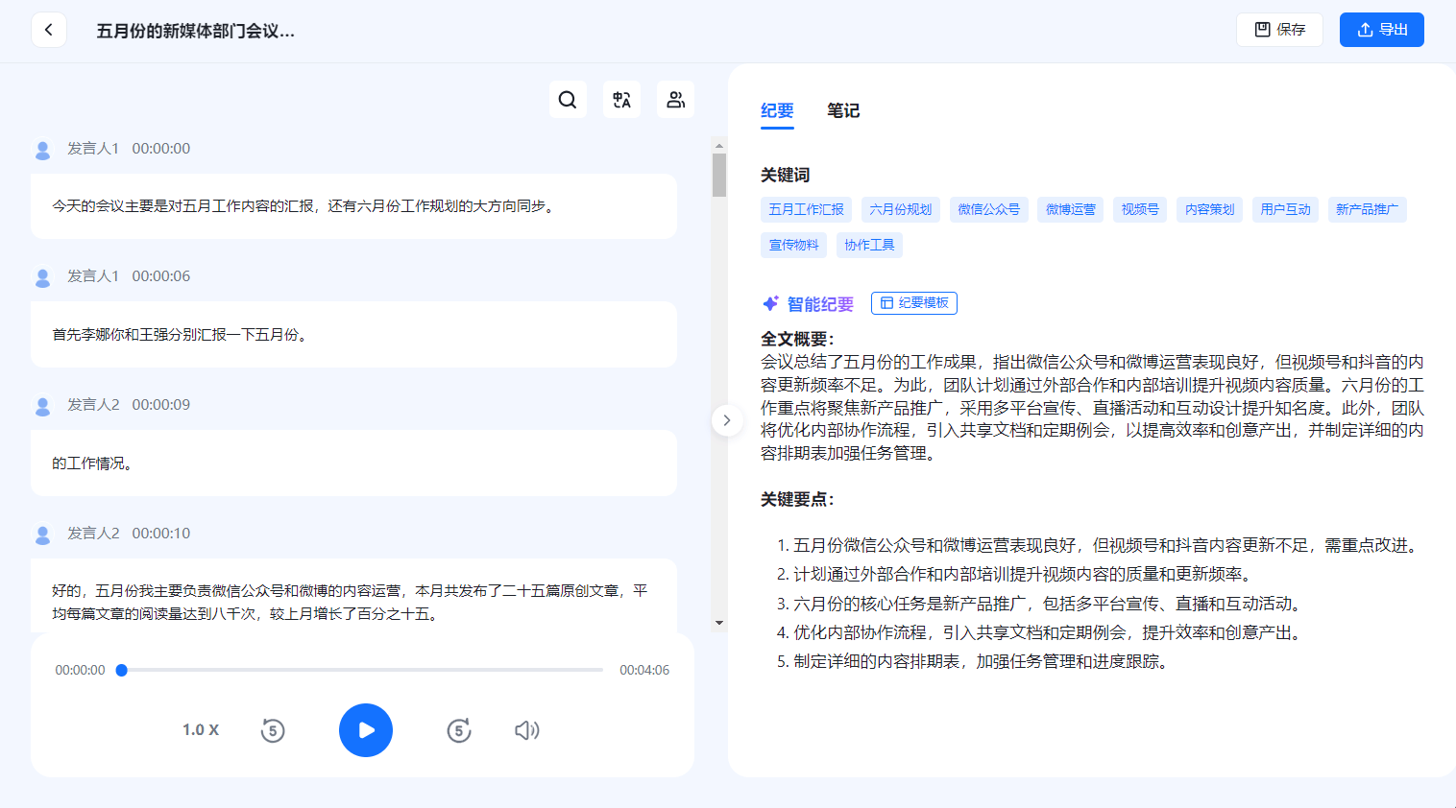The image size is (1456, 808).
Task: Open the speaker management icon
Action: [x=675, y=100]
